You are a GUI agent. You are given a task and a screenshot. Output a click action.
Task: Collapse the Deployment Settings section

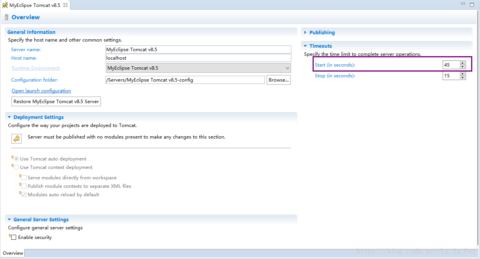click(9, 117)
